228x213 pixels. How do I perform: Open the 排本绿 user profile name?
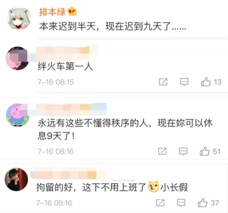[52, 12]
